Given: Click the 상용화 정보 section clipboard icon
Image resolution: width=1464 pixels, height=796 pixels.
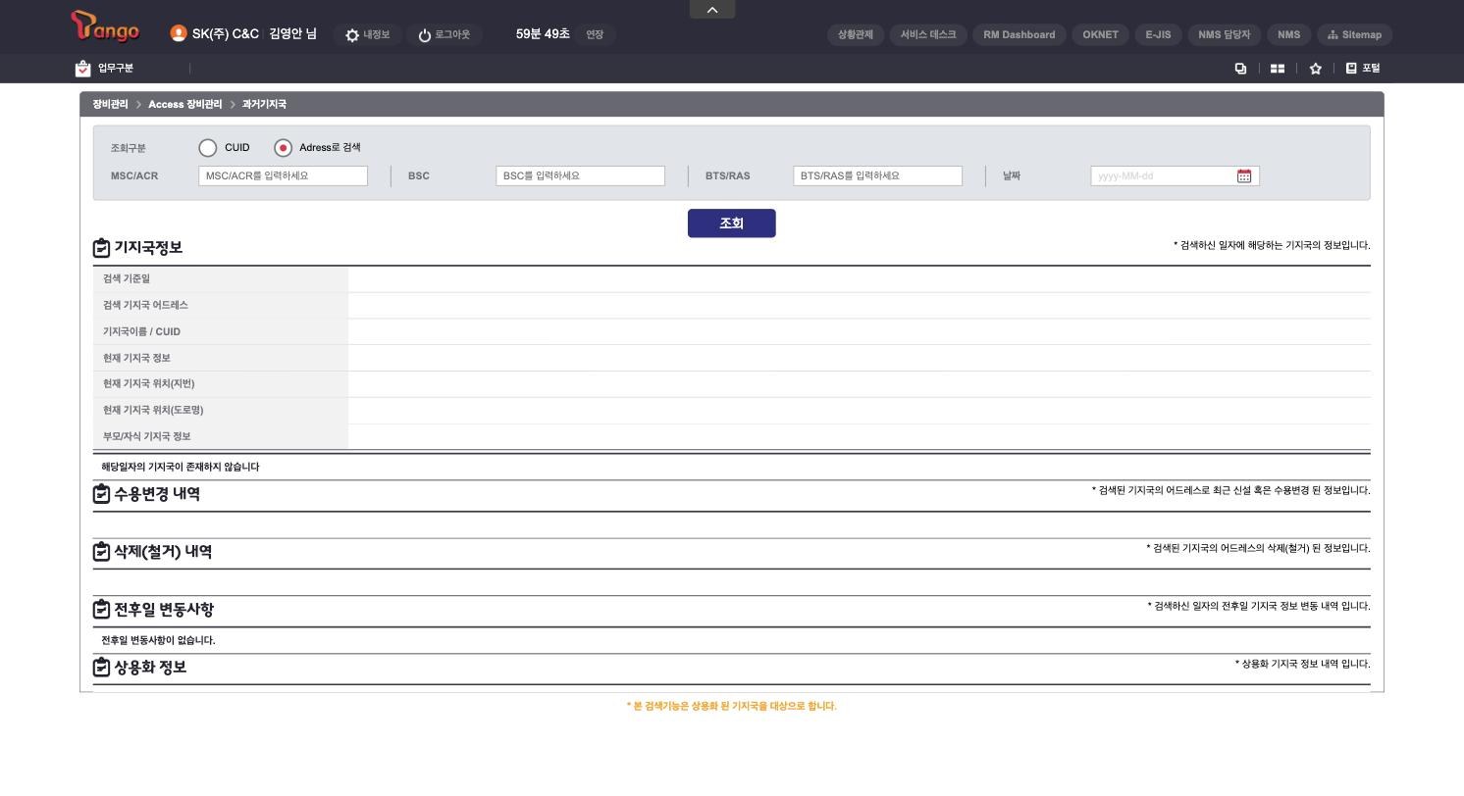Looking at the screenshot, I should (101, 668).
